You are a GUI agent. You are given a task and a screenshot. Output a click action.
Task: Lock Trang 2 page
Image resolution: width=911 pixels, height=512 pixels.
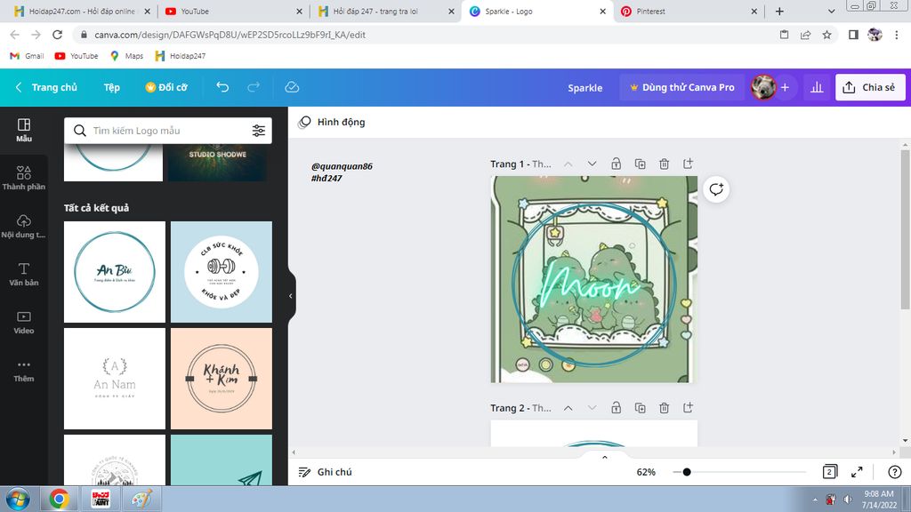point(616,408)
